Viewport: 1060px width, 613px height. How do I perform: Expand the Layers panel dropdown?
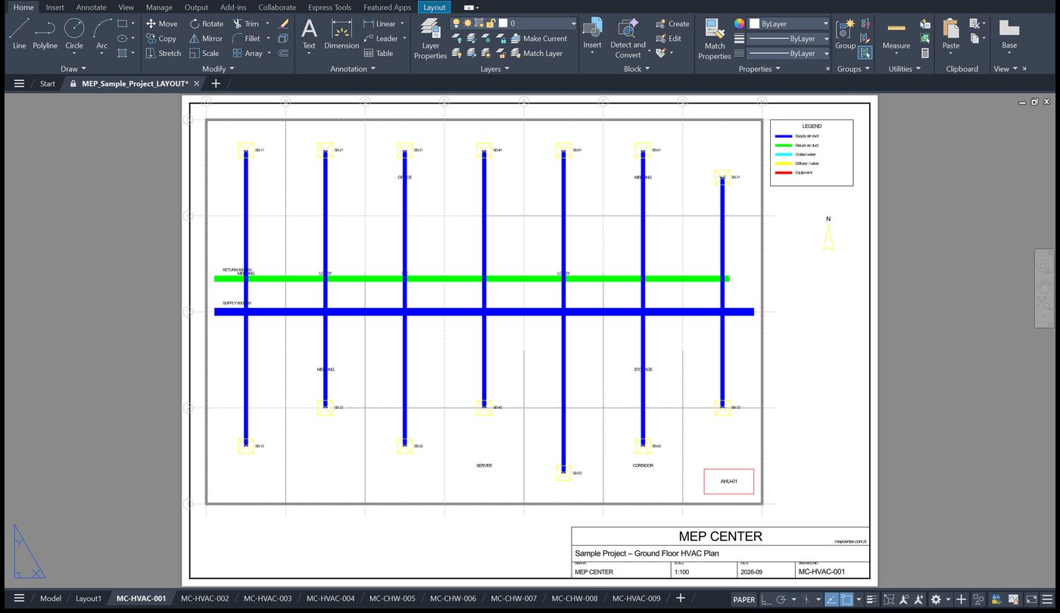pos(494,69)
